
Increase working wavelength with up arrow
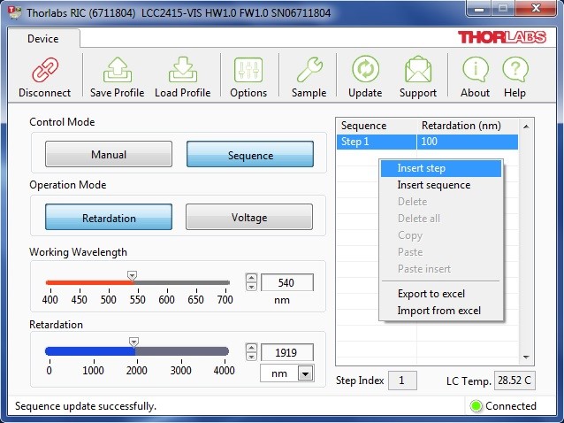(x=251, y=278)
